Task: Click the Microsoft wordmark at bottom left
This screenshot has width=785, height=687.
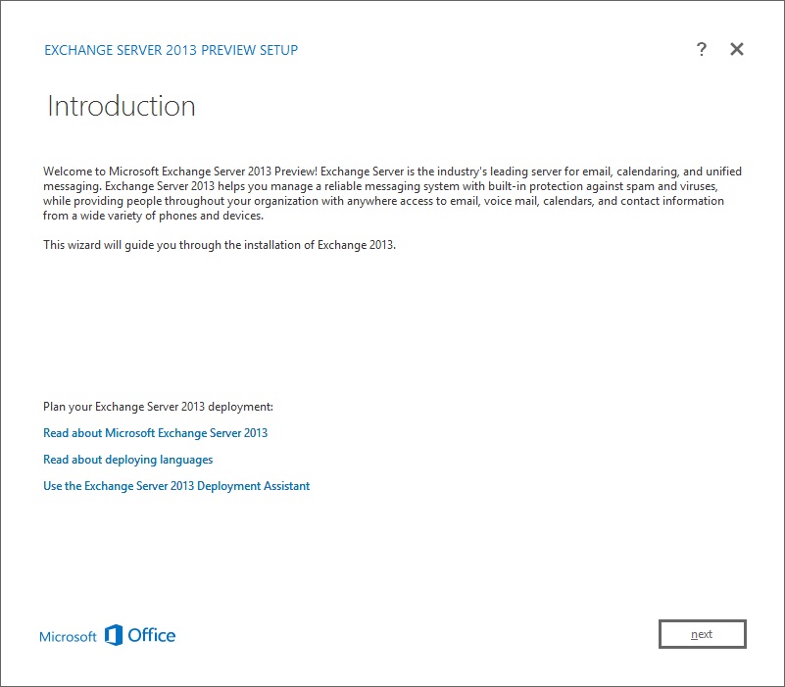Action: [x=68, y=637]
